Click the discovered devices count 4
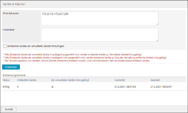 (x=18, y=87)
